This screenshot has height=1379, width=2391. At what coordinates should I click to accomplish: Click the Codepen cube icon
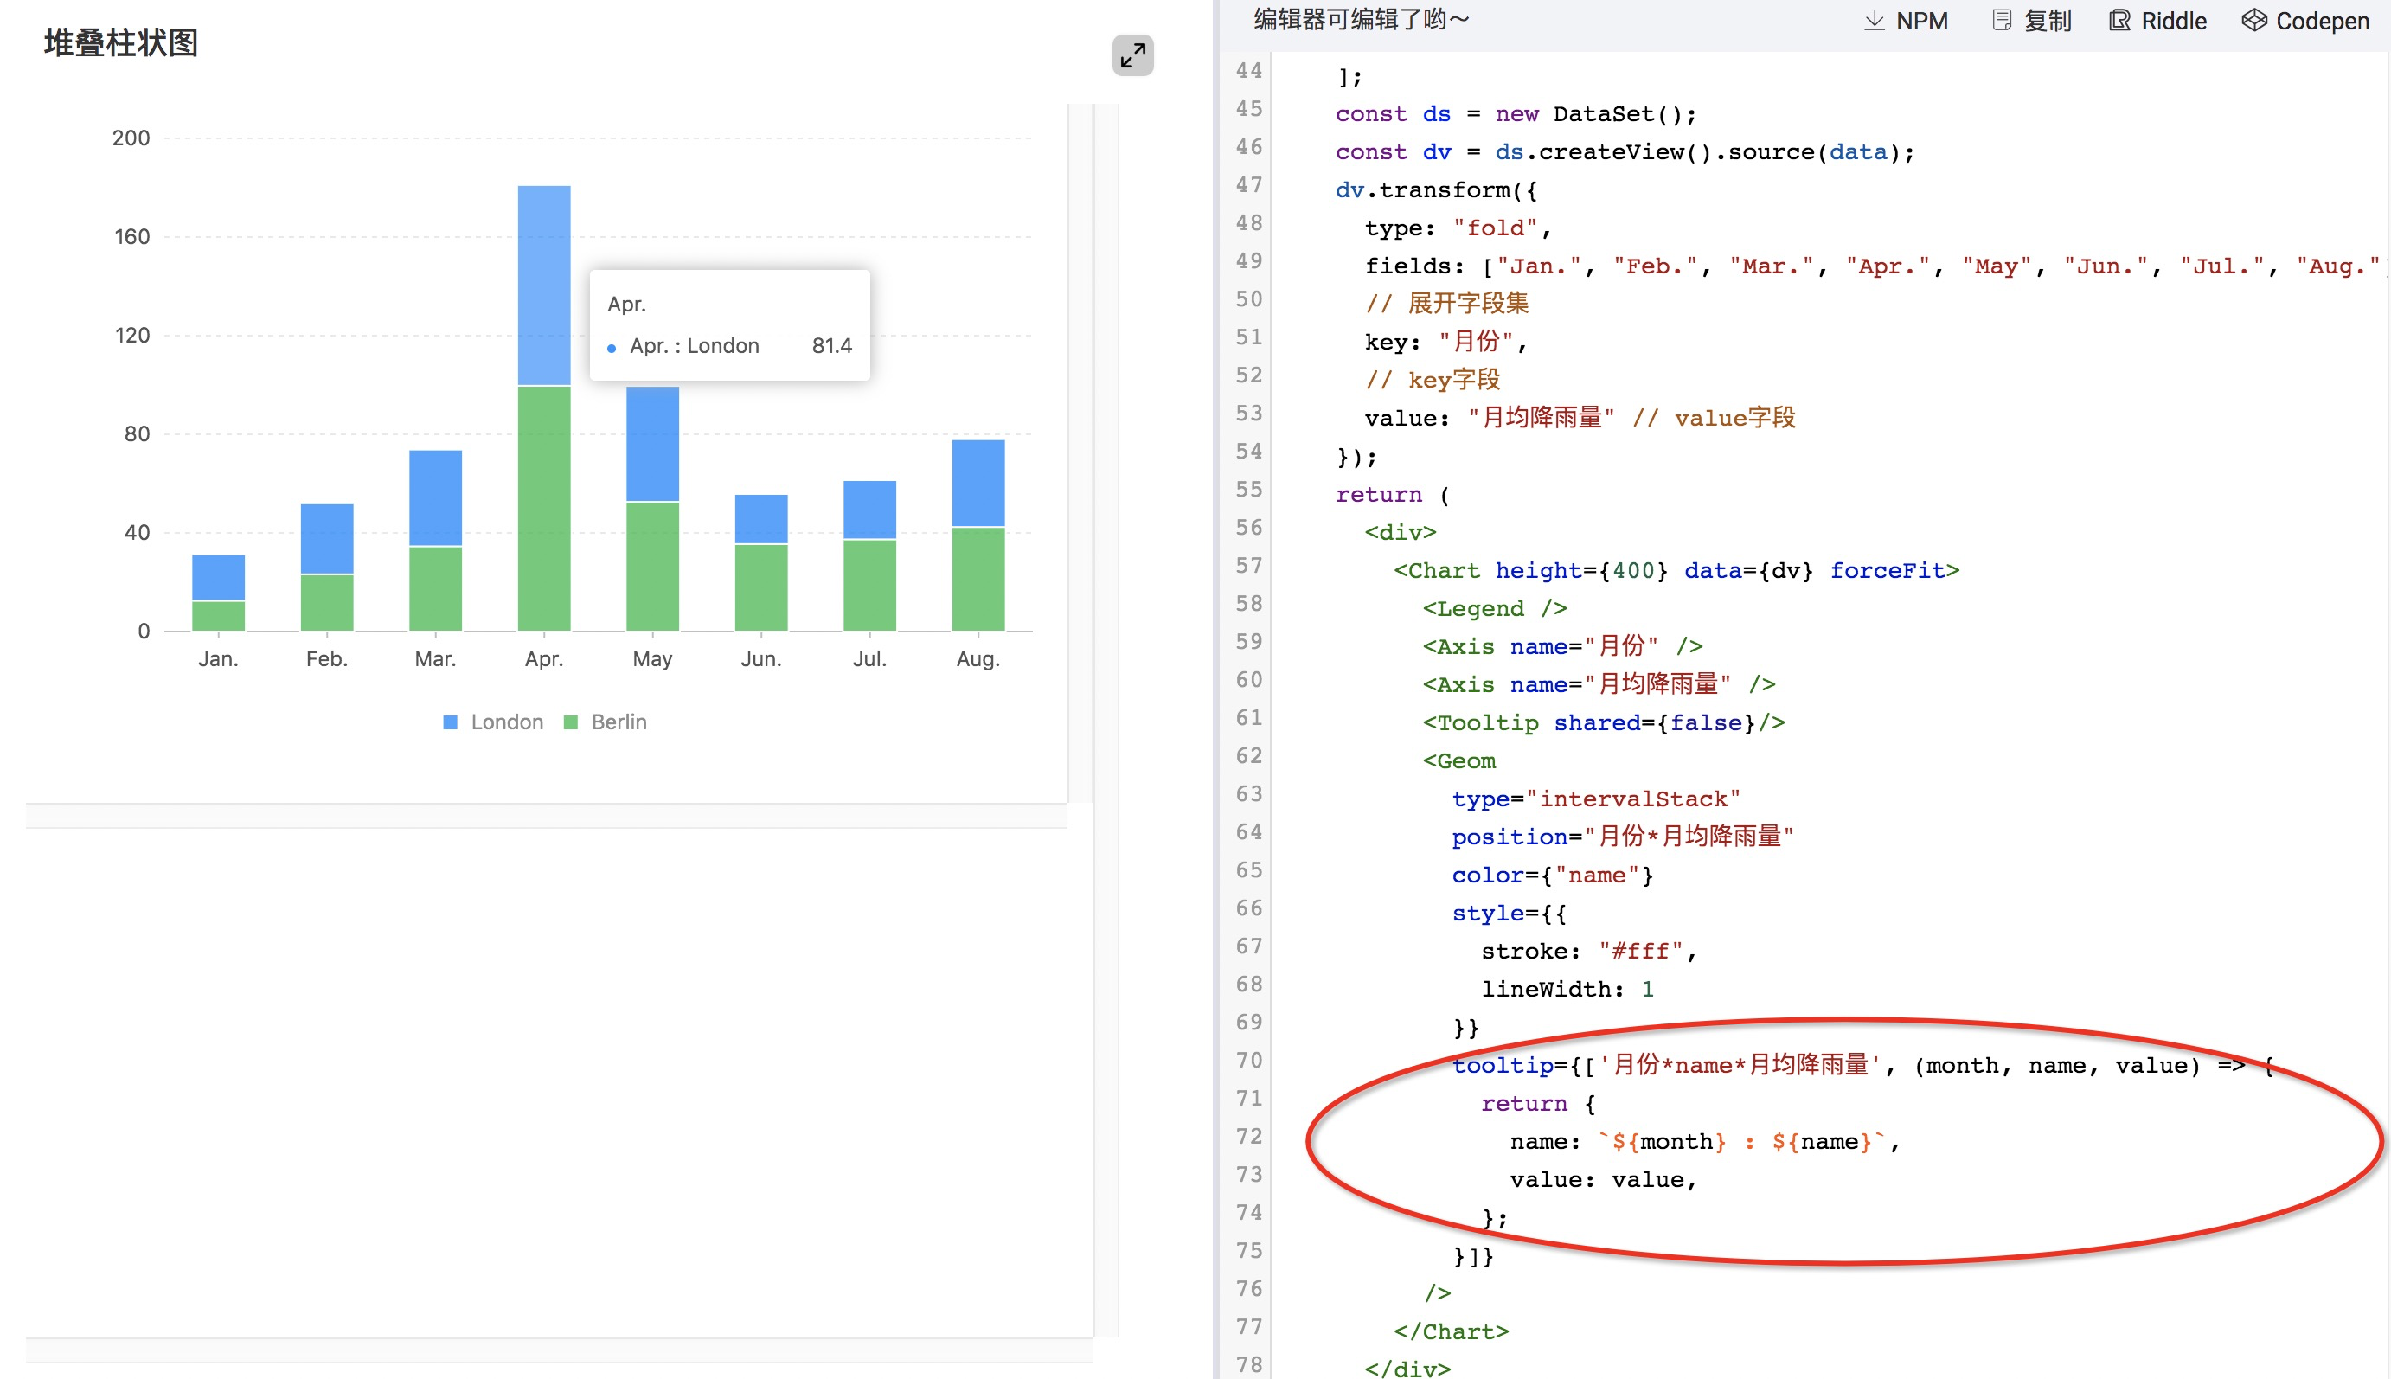tap(2253, 21)
